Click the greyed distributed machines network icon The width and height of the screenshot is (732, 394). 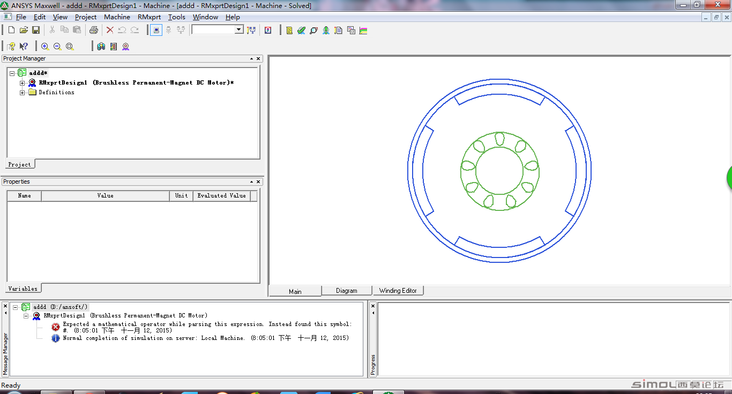point(181,30)
